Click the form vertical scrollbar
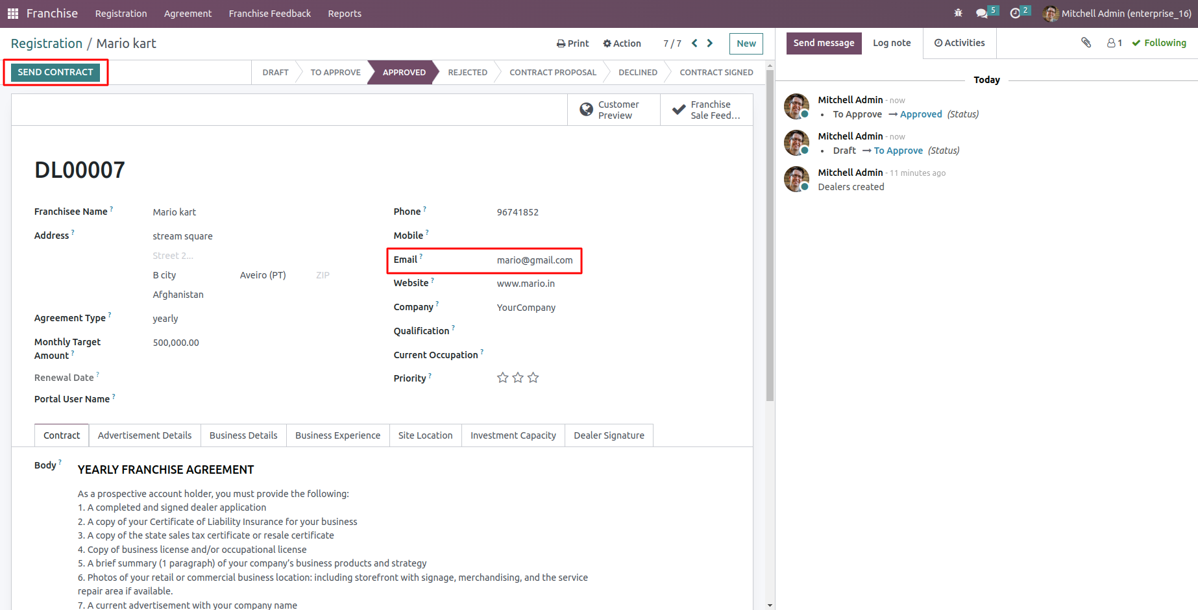 click(770, 235)
